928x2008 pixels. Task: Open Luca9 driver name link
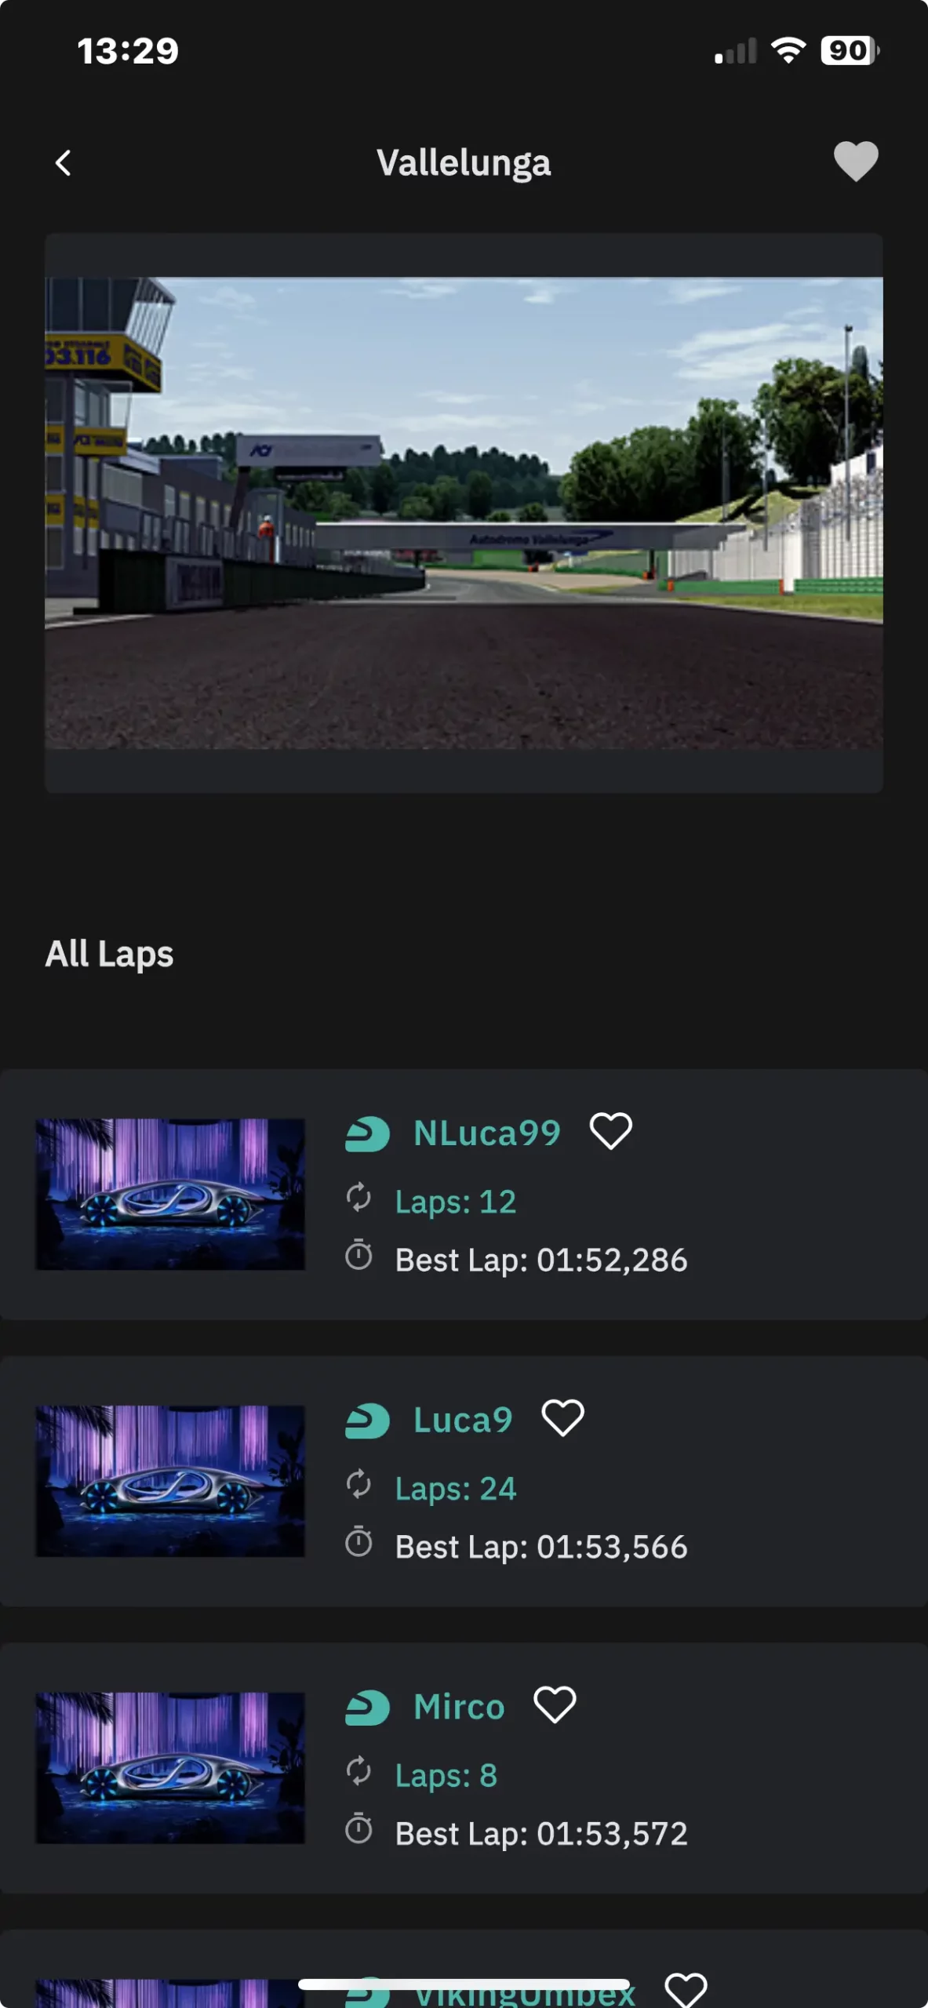click(x=463, y=1420)
